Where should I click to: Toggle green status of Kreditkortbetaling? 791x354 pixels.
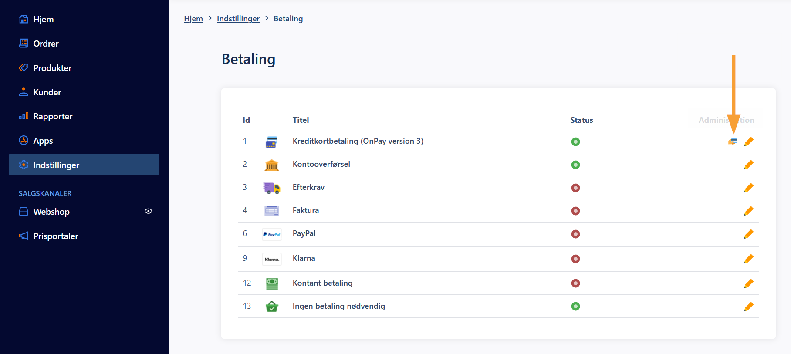(575, 142)
